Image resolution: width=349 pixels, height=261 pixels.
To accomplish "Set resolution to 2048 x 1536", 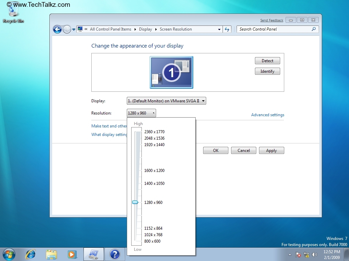I will [x=154, y=138].
